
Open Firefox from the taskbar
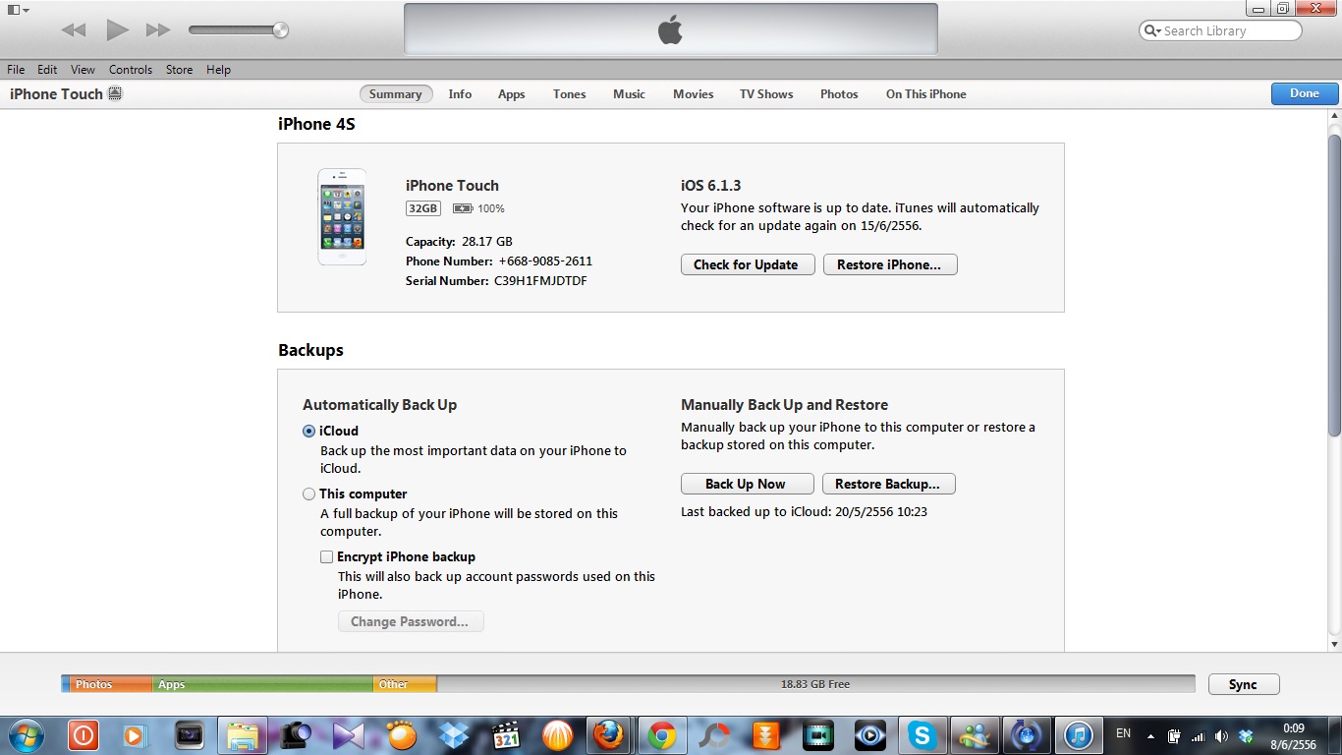[609, 735]
